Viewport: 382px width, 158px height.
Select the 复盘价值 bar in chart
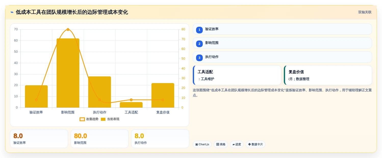(163, 95)
